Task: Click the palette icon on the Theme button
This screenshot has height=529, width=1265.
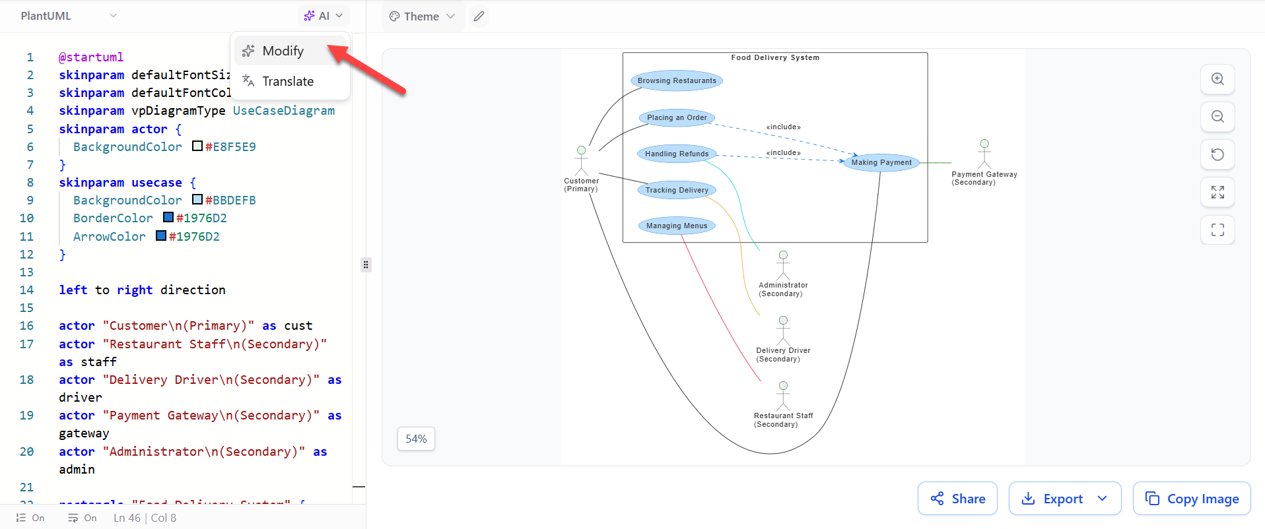Action: tap(394, 16)
